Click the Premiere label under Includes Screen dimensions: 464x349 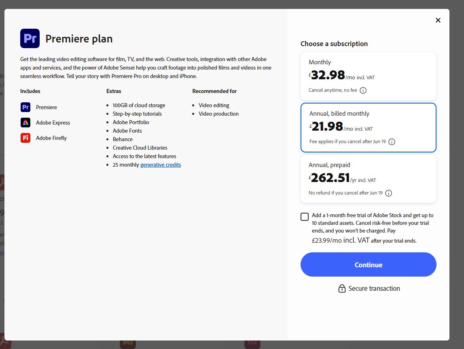pos(47,107)
